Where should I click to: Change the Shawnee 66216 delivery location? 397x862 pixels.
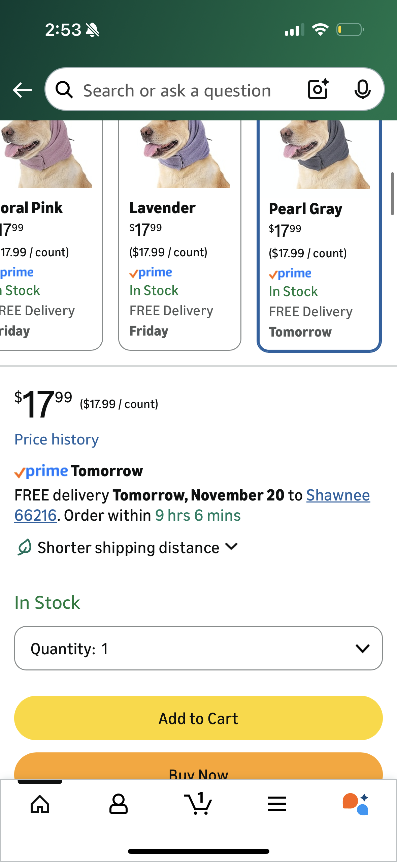coord(338,495)
